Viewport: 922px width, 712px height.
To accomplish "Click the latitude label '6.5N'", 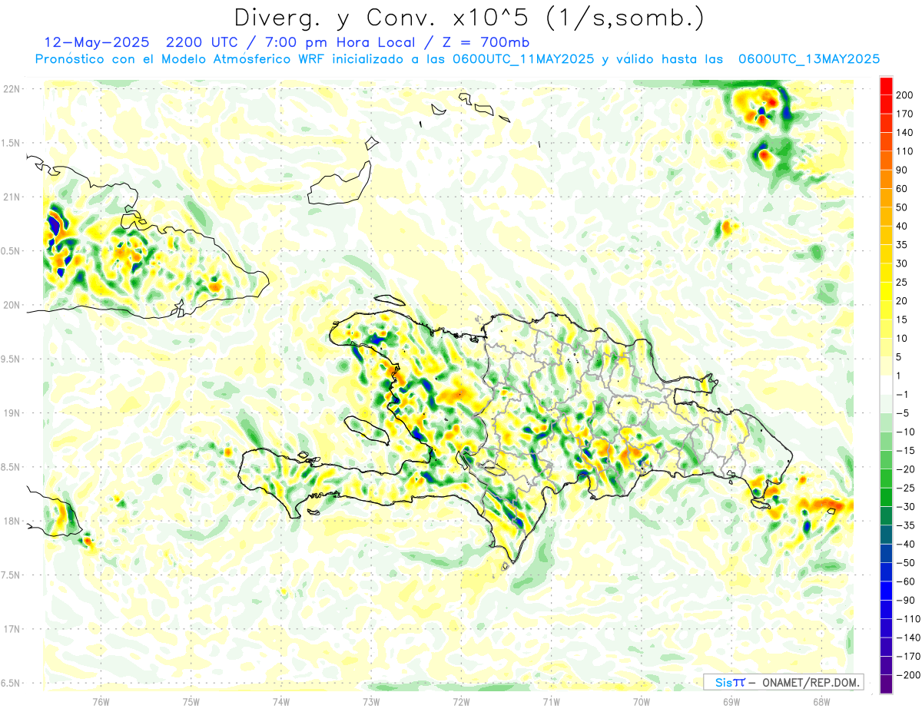I will click(x=12, y=684).
